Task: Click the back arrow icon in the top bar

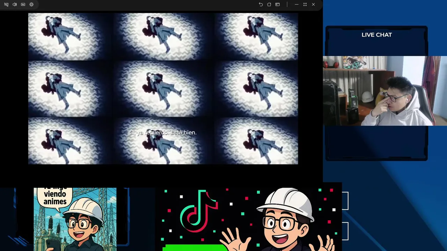Action: [261, 5]
